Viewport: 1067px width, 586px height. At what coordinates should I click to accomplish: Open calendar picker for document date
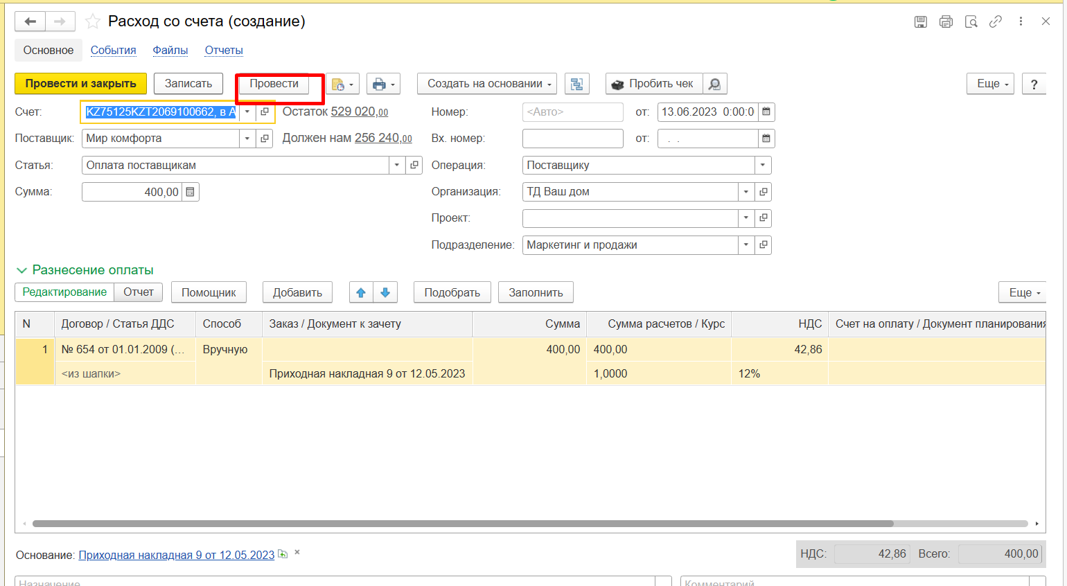[766, 112]
